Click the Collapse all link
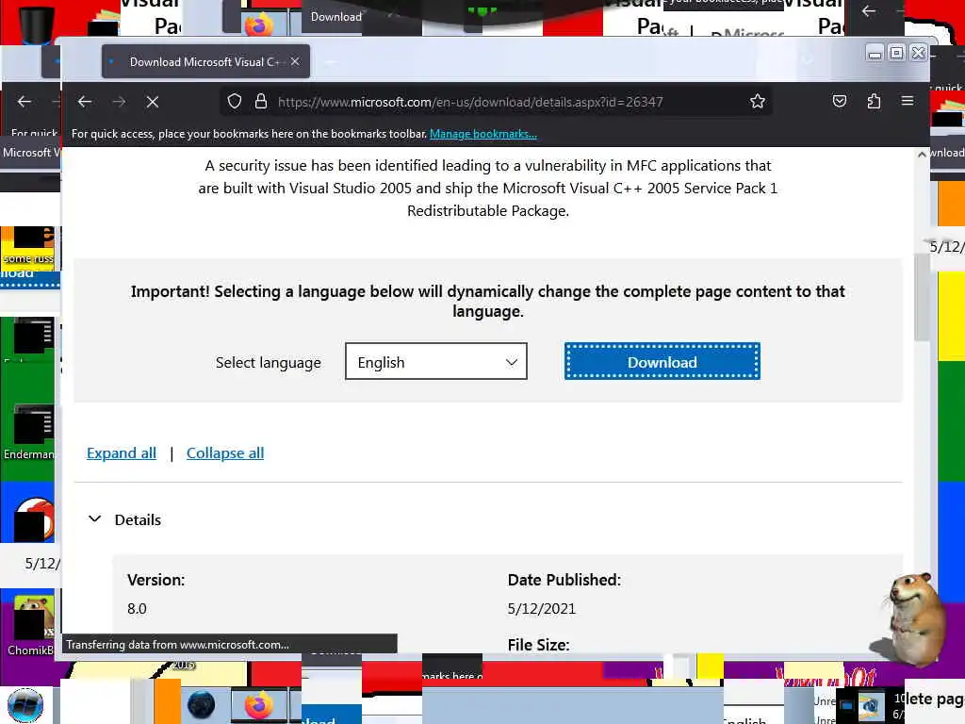The width and height of the screenshot is (965, 724). pyautogui.click(x=225, y=453)
